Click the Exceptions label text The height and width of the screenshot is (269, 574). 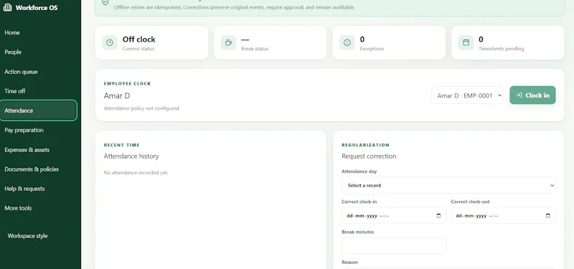click(372, 49)
